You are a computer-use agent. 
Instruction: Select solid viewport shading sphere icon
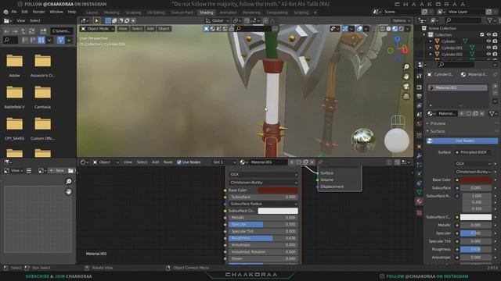pyautogui.click(x=388, y=29)
